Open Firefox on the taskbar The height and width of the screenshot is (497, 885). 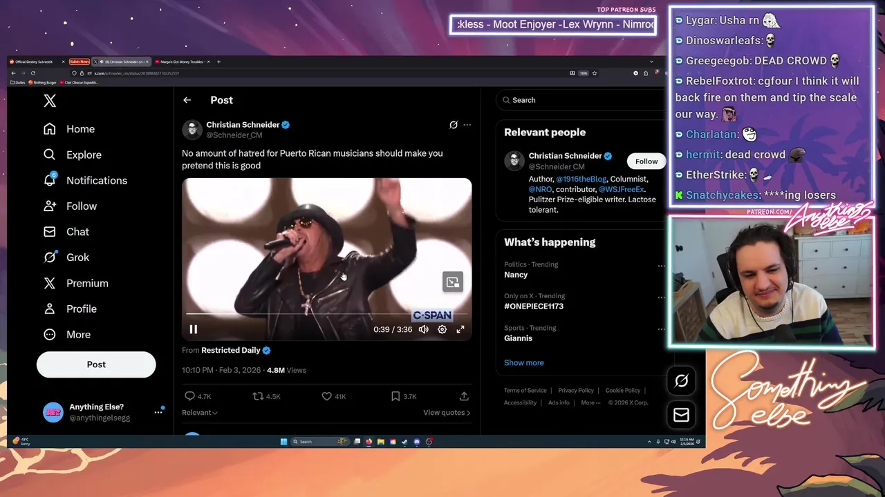[369, 442]
